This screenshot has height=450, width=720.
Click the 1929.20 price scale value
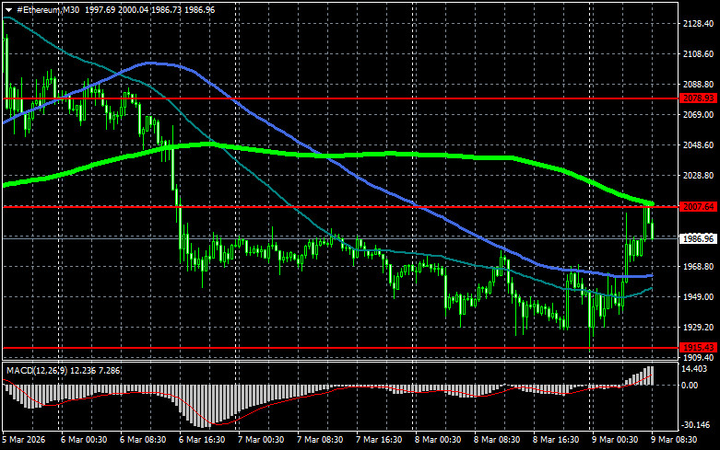pos(699,328)
